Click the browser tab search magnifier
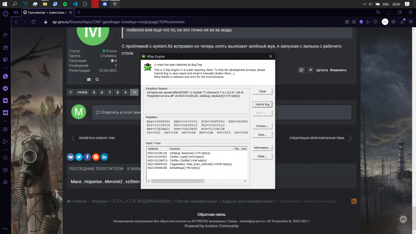416x234 pixels. point(378,12)
